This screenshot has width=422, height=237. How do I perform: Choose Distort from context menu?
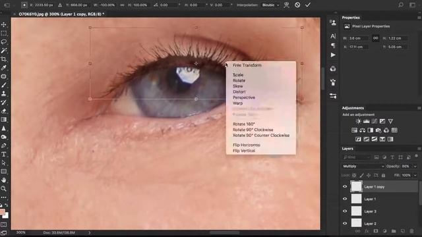pos(239,92)
